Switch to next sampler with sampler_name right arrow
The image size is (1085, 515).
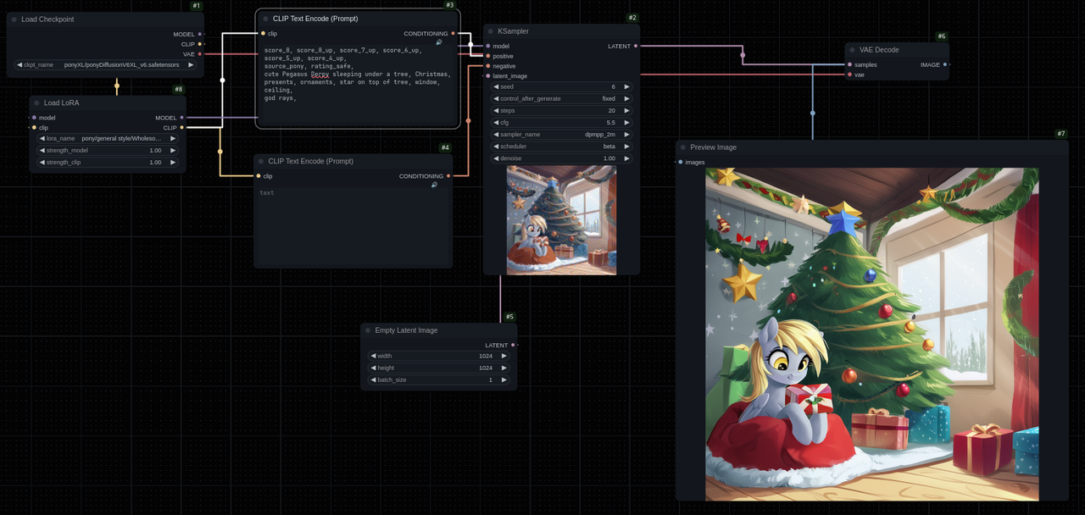pos(626,134)
